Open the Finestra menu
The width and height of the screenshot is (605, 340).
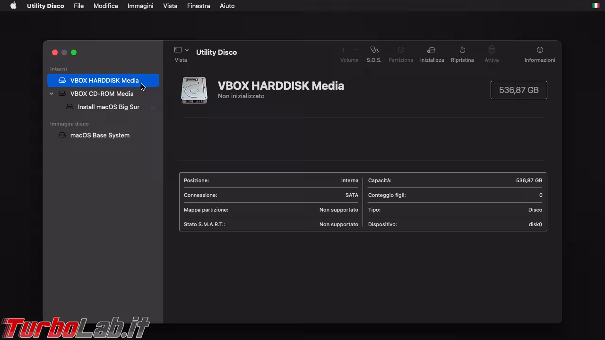coord(199,6)
